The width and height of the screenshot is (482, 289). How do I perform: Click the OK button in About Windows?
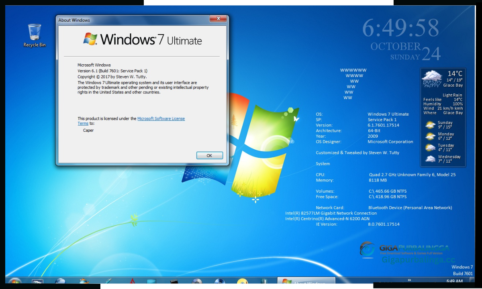pos(209,155)
